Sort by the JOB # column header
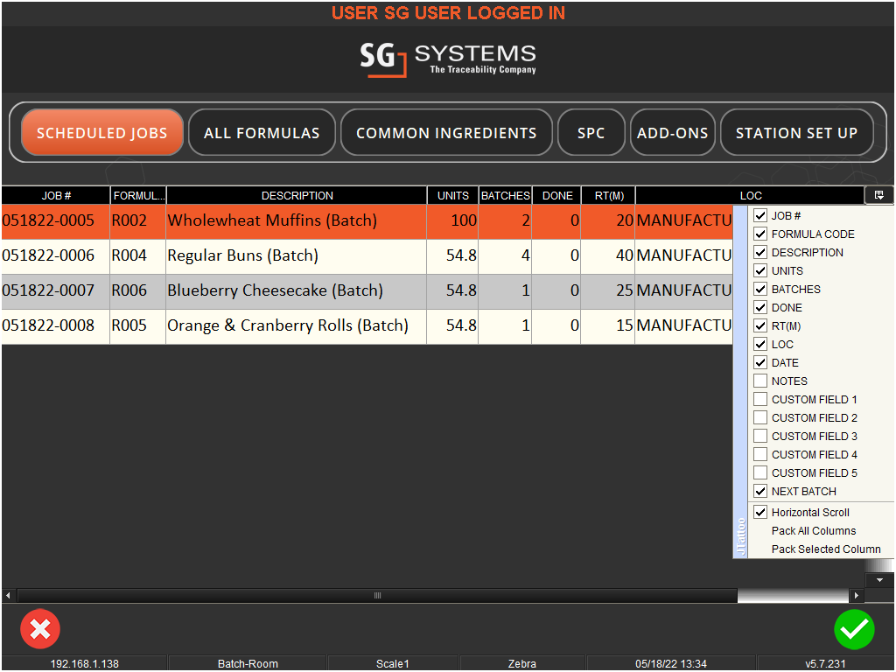Image resolution: width=896 pixels, height=672 pixels. (x=55, y=195)
